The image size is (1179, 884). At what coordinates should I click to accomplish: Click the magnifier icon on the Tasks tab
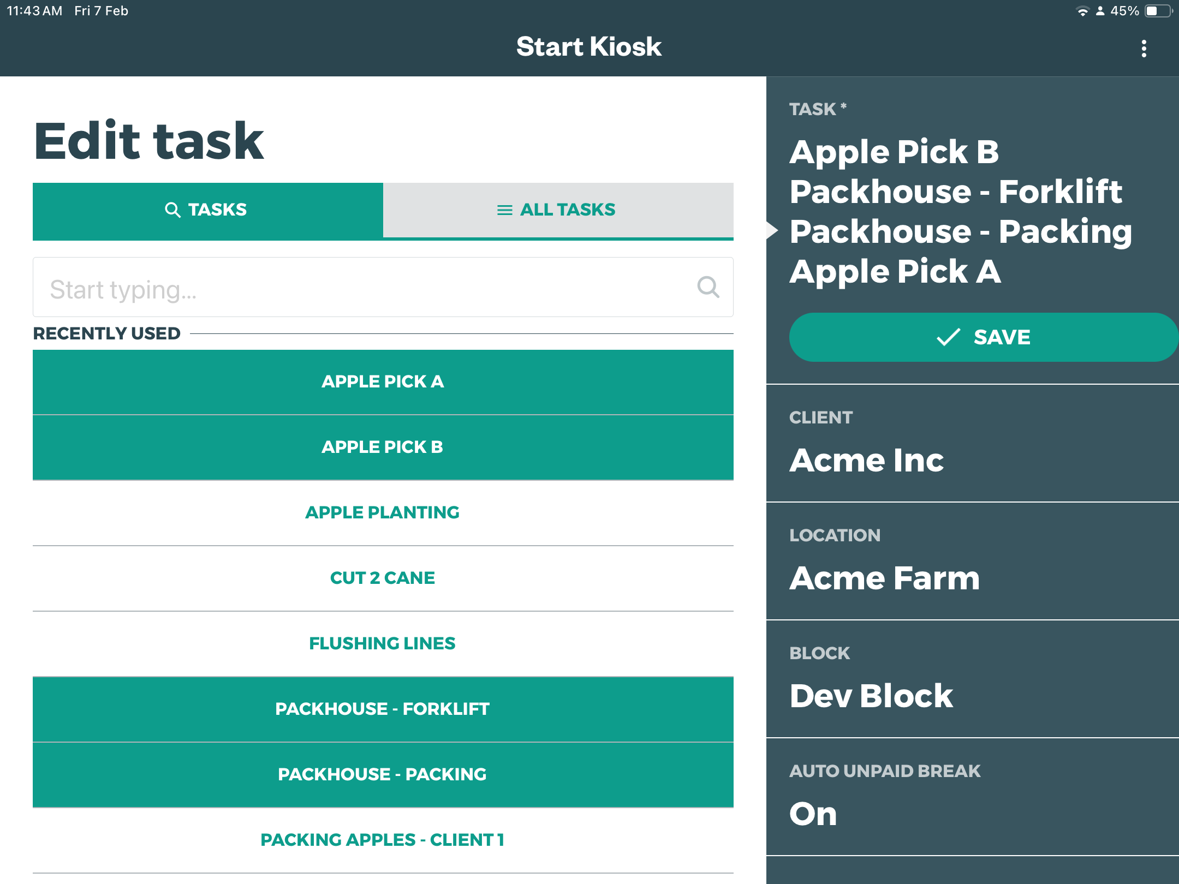tap(172, 210)
